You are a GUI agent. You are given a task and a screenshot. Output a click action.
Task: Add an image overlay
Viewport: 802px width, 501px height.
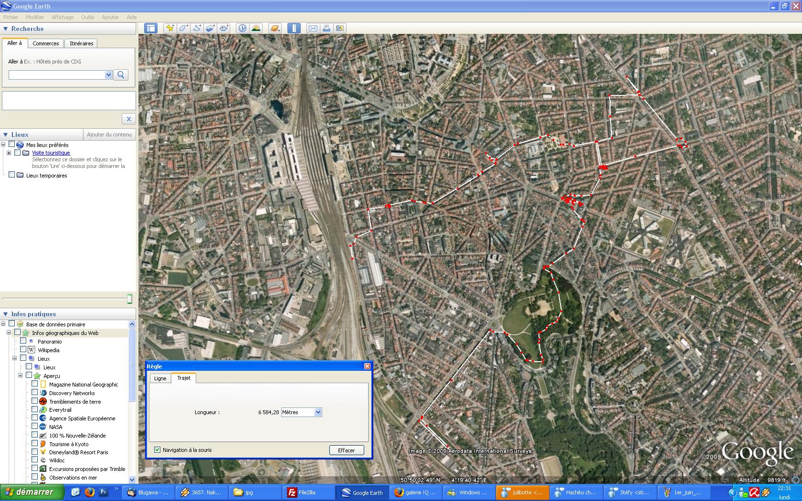click(x=211, y=28)
